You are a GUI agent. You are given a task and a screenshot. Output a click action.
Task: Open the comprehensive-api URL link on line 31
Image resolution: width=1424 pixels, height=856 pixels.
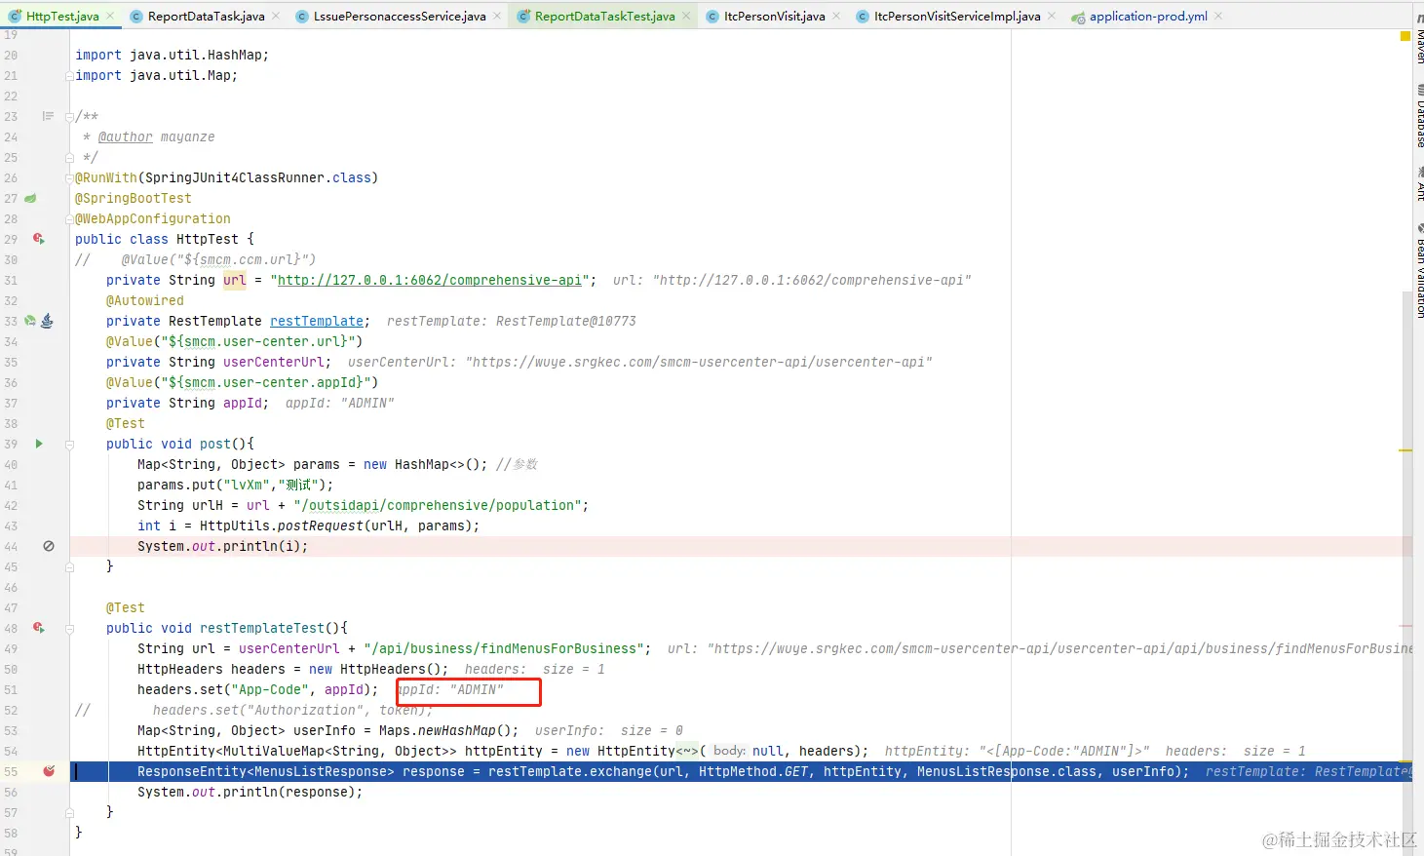point(430,280)
